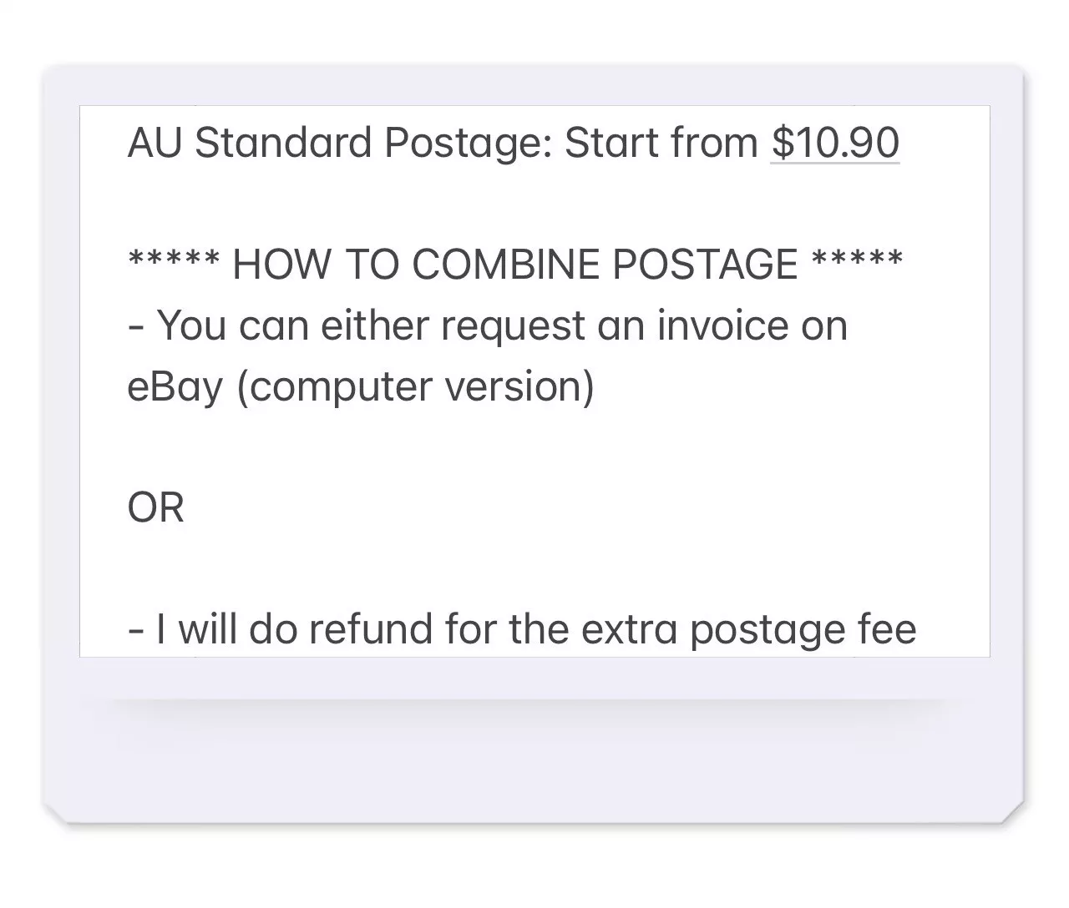Click the request an invoice line
The width and height of the screenshot is (1069, 908).
488,325
